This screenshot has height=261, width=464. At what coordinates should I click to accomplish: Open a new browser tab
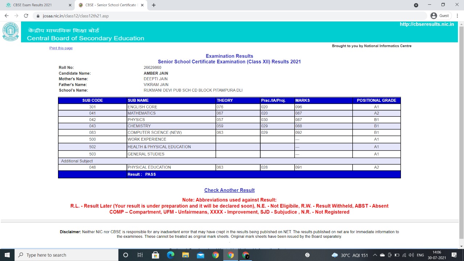coord(154,5)
